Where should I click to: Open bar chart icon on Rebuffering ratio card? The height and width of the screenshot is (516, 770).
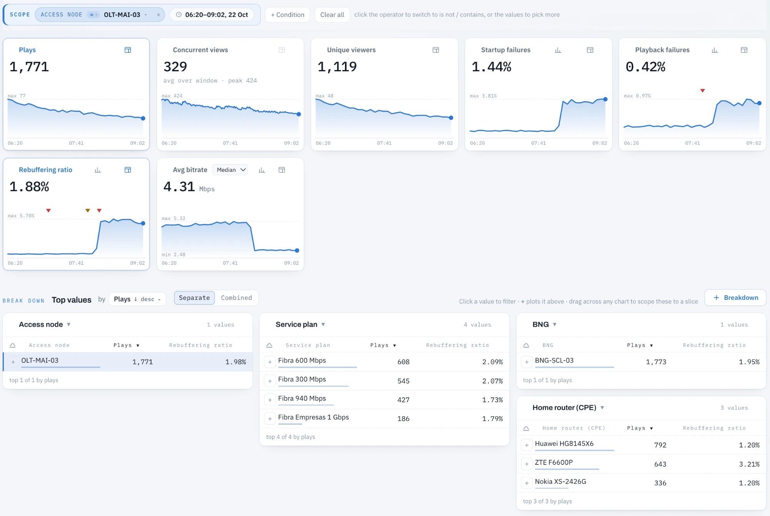coord(98,170)
